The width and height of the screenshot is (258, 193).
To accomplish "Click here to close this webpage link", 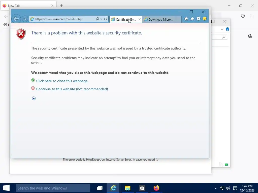I will pyautogui.click(x=62, y=81).
